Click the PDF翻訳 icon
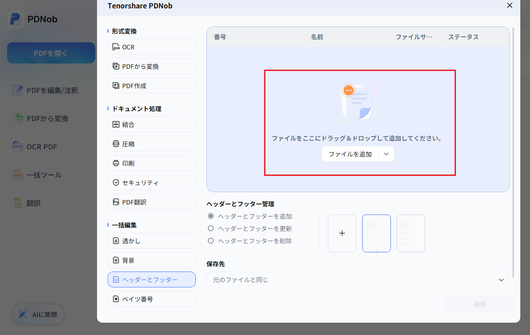The width and height of the screenshot is (530, 335). tap(116, 202)
